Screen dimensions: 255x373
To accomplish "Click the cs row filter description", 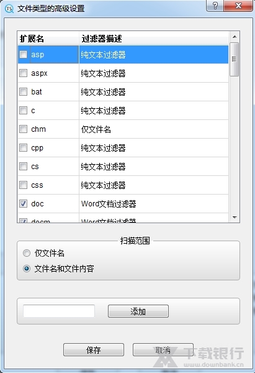I will click(x=154, y=167).
